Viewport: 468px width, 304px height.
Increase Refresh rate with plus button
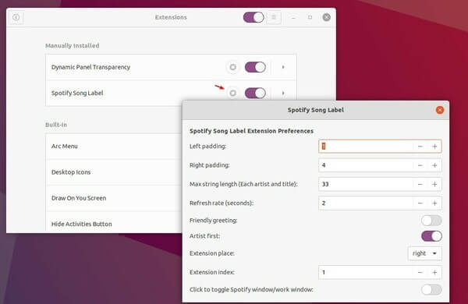[x=434, y=203]
